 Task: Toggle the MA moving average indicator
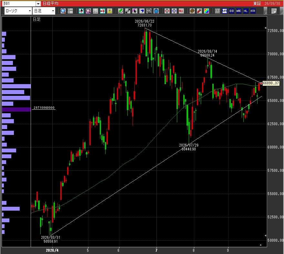224,11
